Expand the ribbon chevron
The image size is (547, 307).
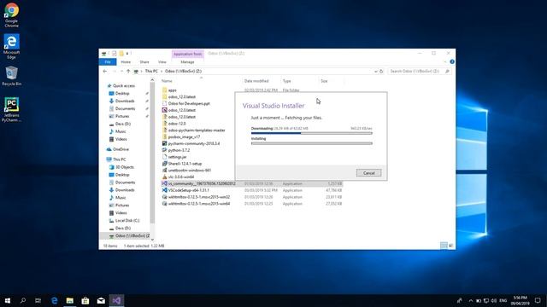(x=444, y=61)
